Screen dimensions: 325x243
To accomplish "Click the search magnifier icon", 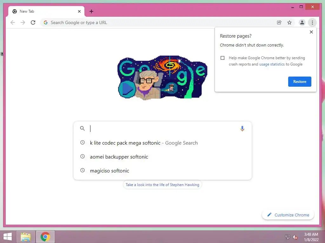I will [x=82, y=128].
